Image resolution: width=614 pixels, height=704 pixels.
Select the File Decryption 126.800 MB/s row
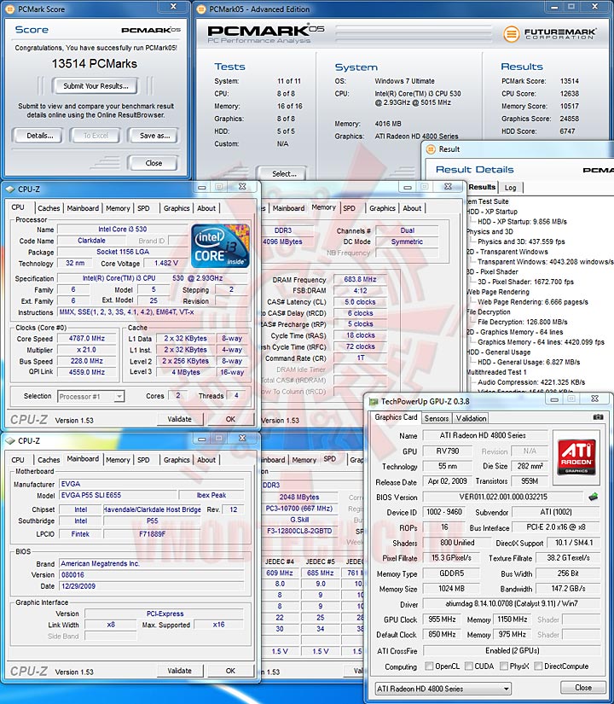523,322
